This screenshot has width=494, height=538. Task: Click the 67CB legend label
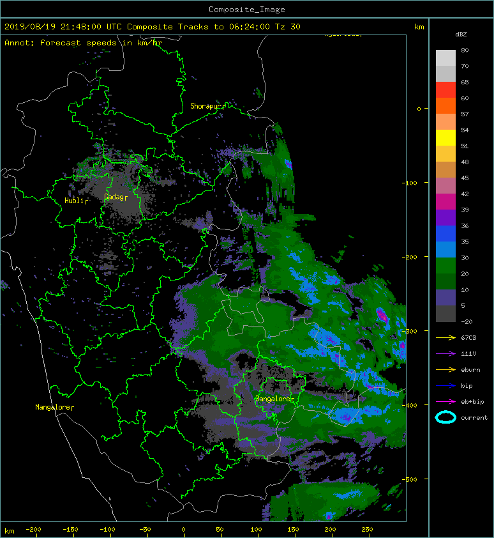tap(468, 337)
